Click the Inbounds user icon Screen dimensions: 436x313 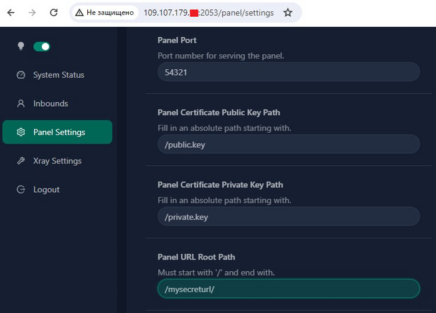pos(21,104)
